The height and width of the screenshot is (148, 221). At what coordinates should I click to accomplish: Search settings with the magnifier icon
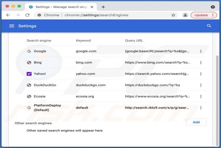click(209, 26)
